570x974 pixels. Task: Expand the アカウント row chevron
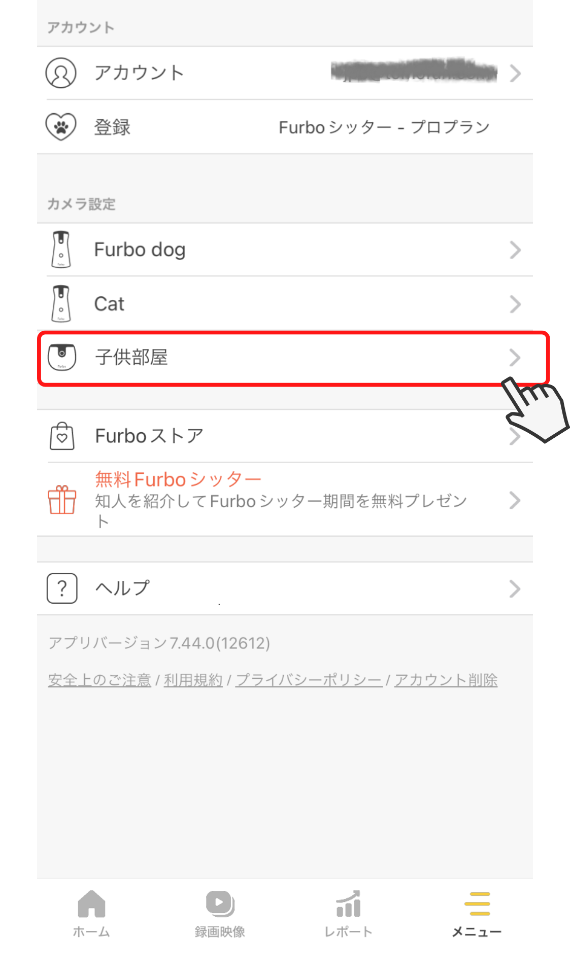coord(515,74)
